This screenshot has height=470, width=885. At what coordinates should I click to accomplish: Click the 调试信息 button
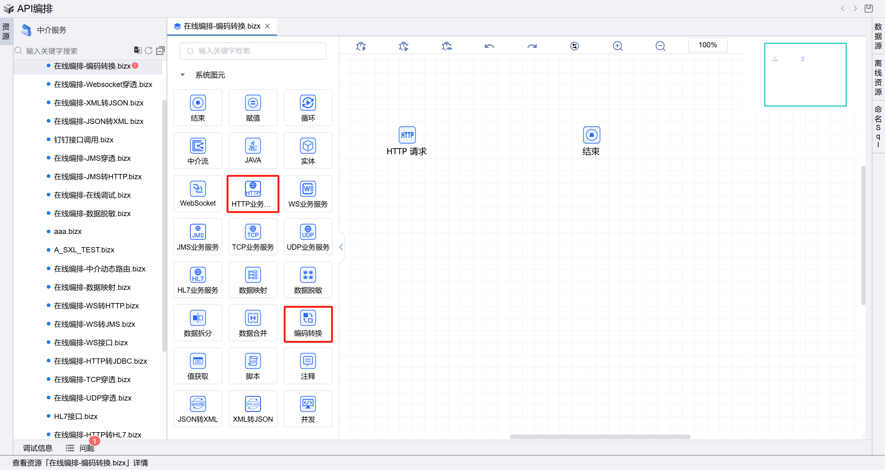38,448
